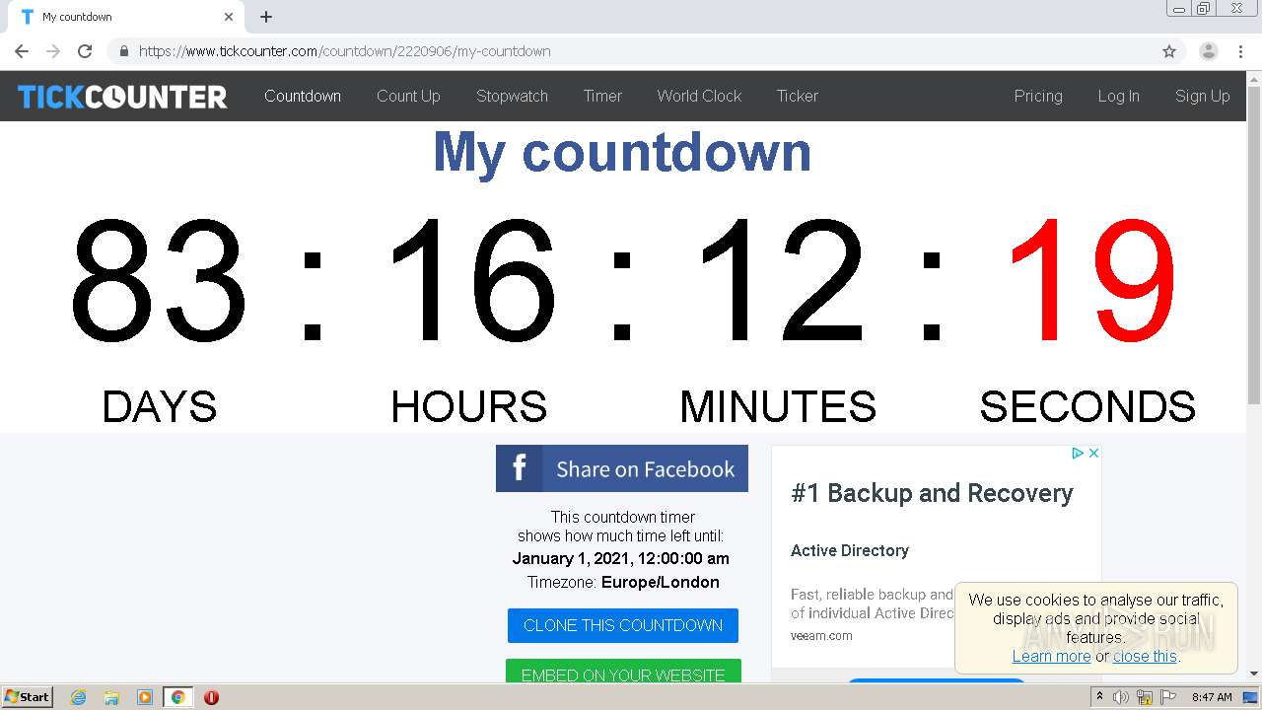Click the Chrome taskbar icon

pyautogui.click(x=177, y=697)
